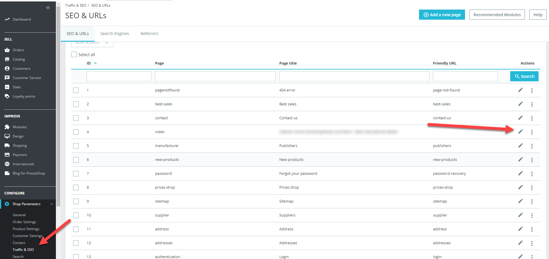This screenshot has height=259, width=549.
Task: Check the password row checkbox
Action: [x=76, y=174]
